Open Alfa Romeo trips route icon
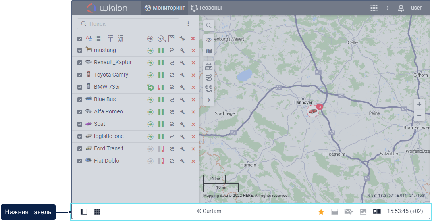Screen dimensions: 432x221 click(x=172, y=112)
